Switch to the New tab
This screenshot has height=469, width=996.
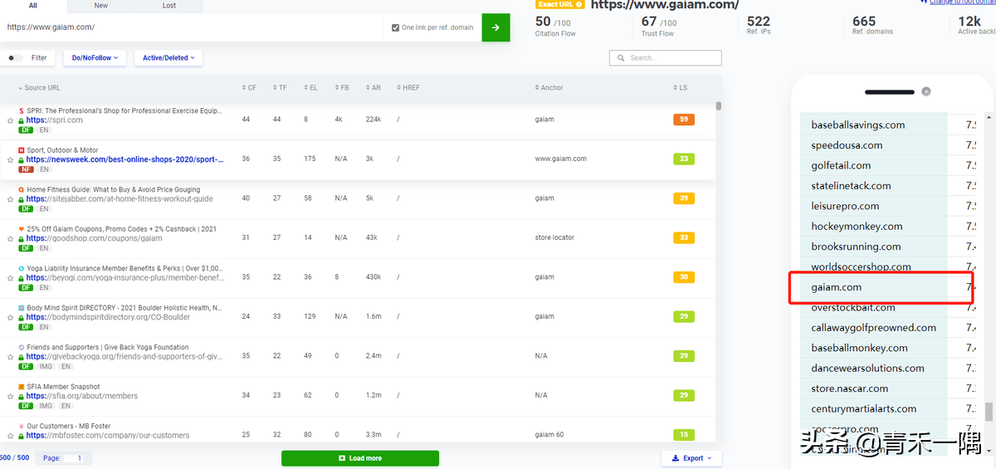pos(101,5)
